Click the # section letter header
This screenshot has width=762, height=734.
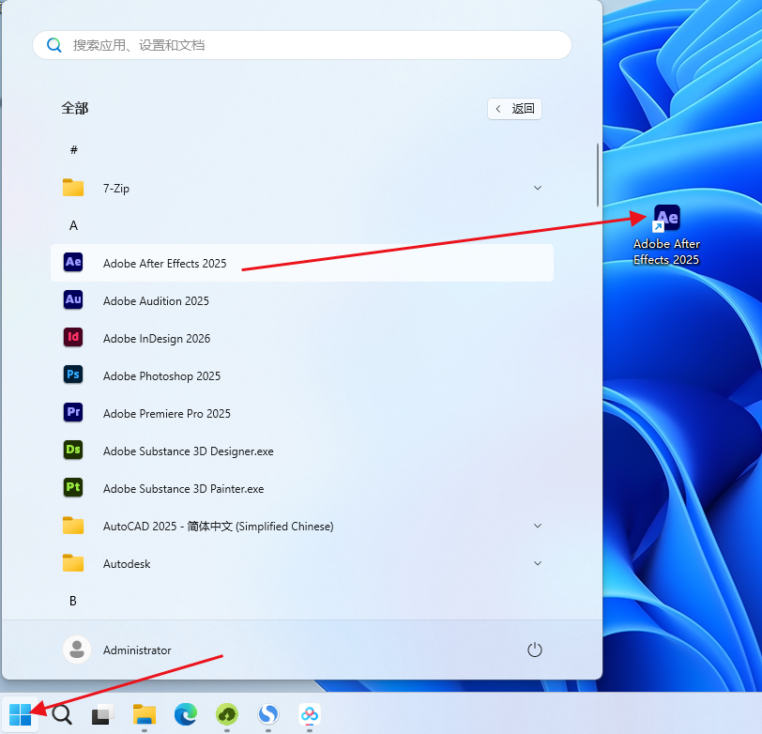coord(74,150)
